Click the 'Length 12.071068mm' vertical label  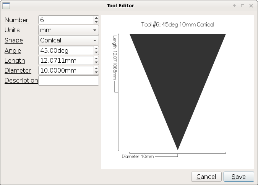point(115,58)
